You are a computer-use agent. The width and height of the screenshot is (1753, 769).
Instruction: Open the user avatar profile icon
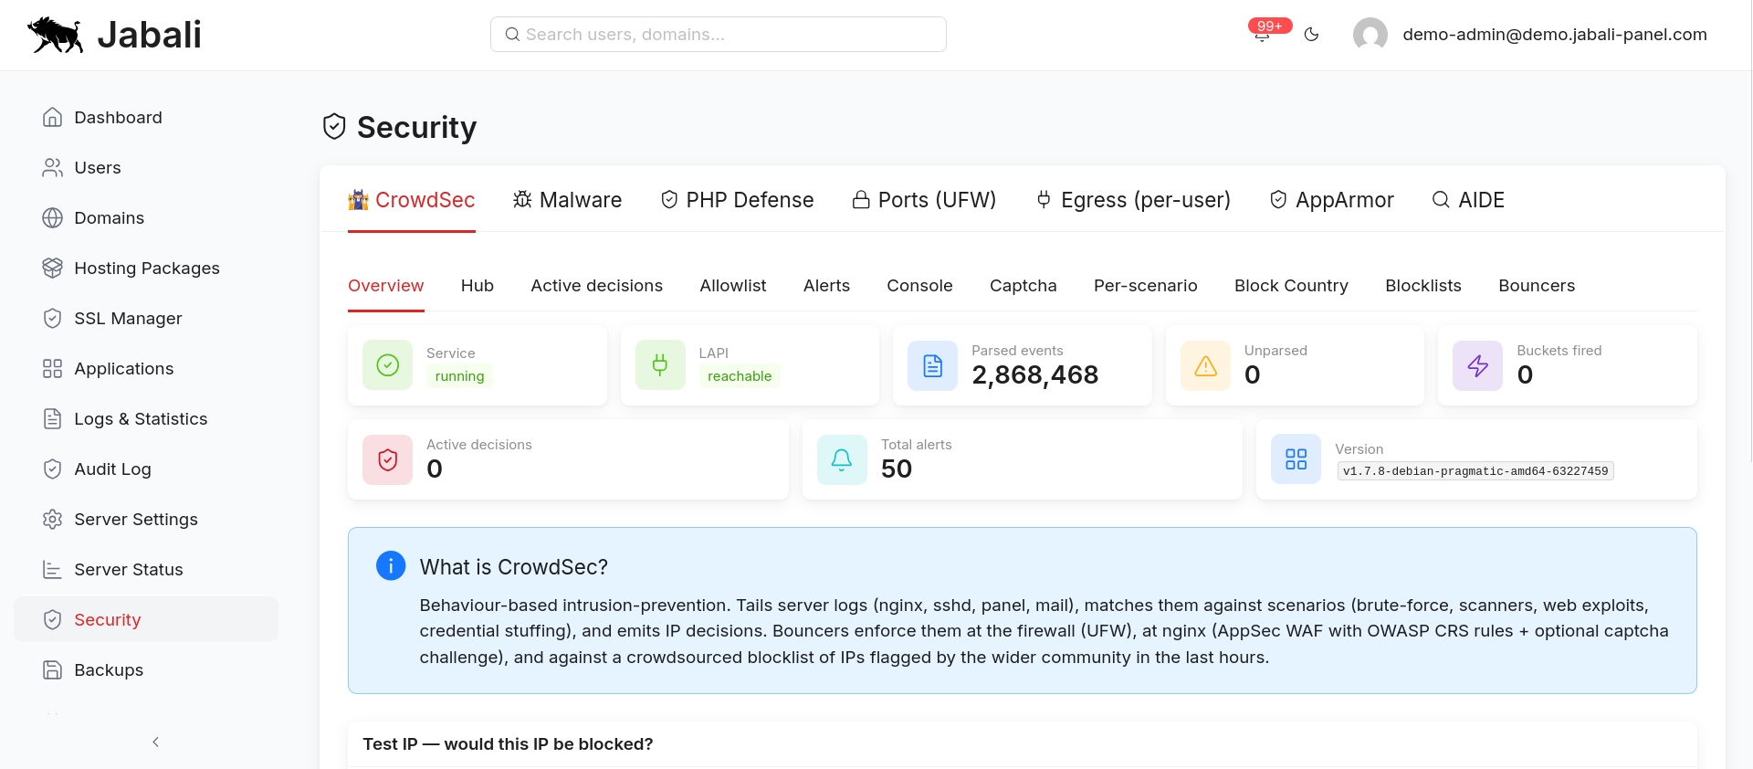[x=1370, y=35]
